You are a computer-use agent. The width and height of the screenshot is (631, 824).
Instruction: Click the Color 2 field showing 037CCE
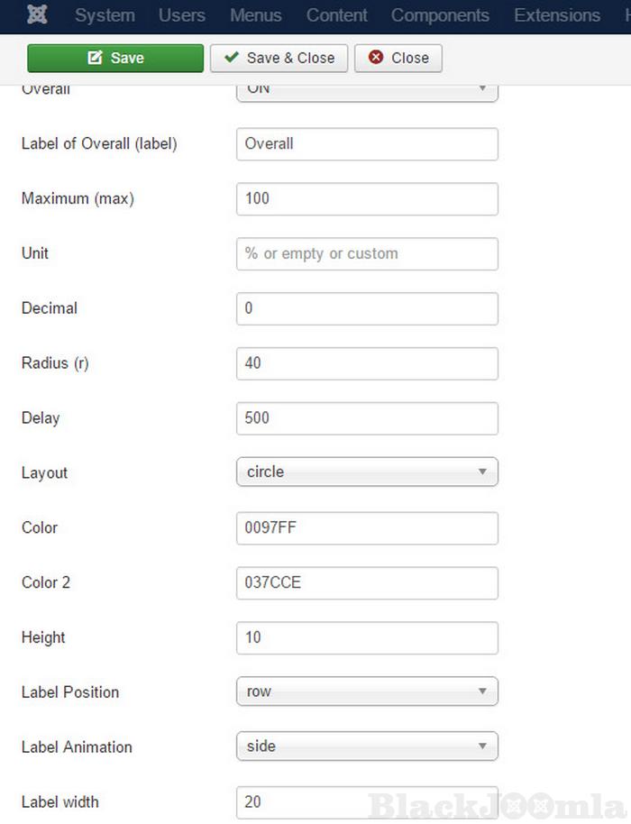pos(367,583)
